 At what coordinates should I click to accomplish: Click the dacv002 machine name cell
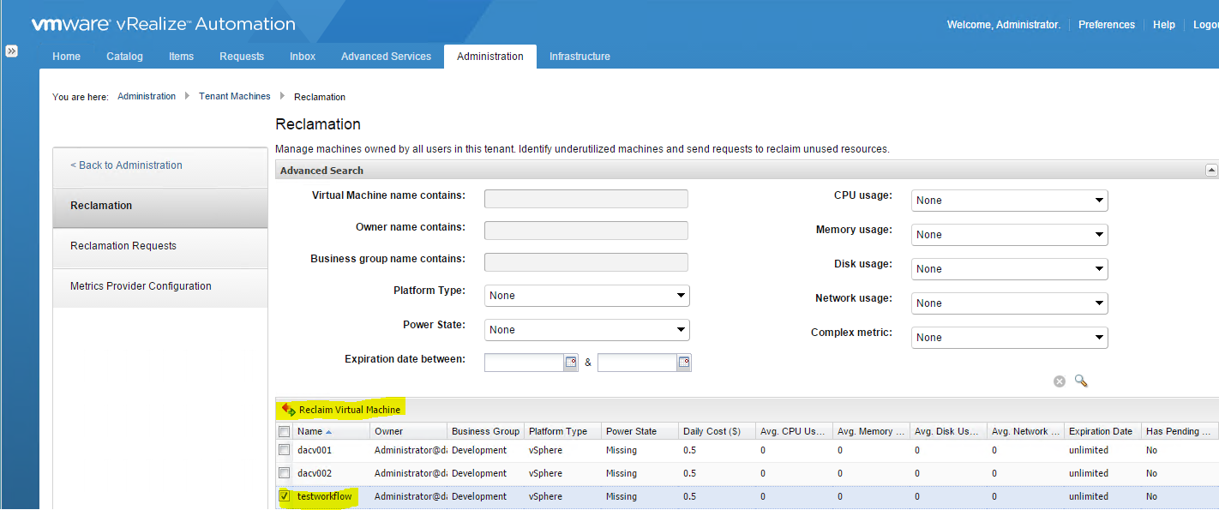coord(315,473)
